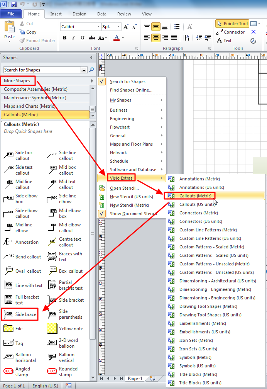
Task: Click the Paste icon in Clipboard
Action: pos(9,27)
